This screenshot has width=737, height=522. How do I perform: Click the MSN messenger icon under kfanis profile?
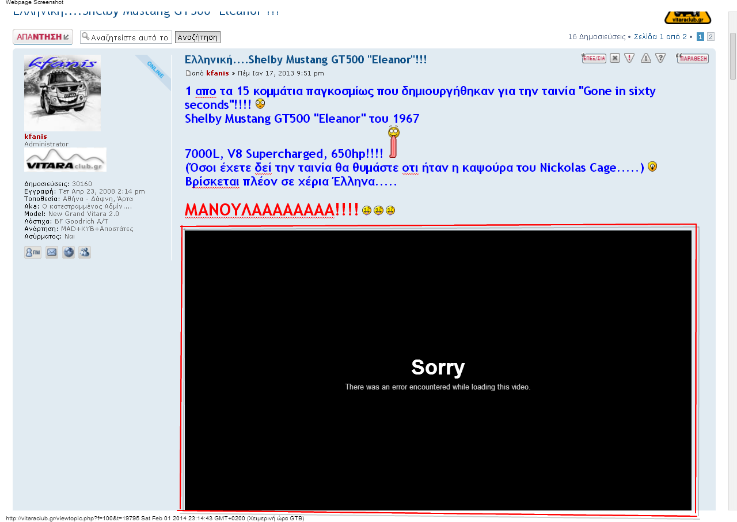(85, 252)
